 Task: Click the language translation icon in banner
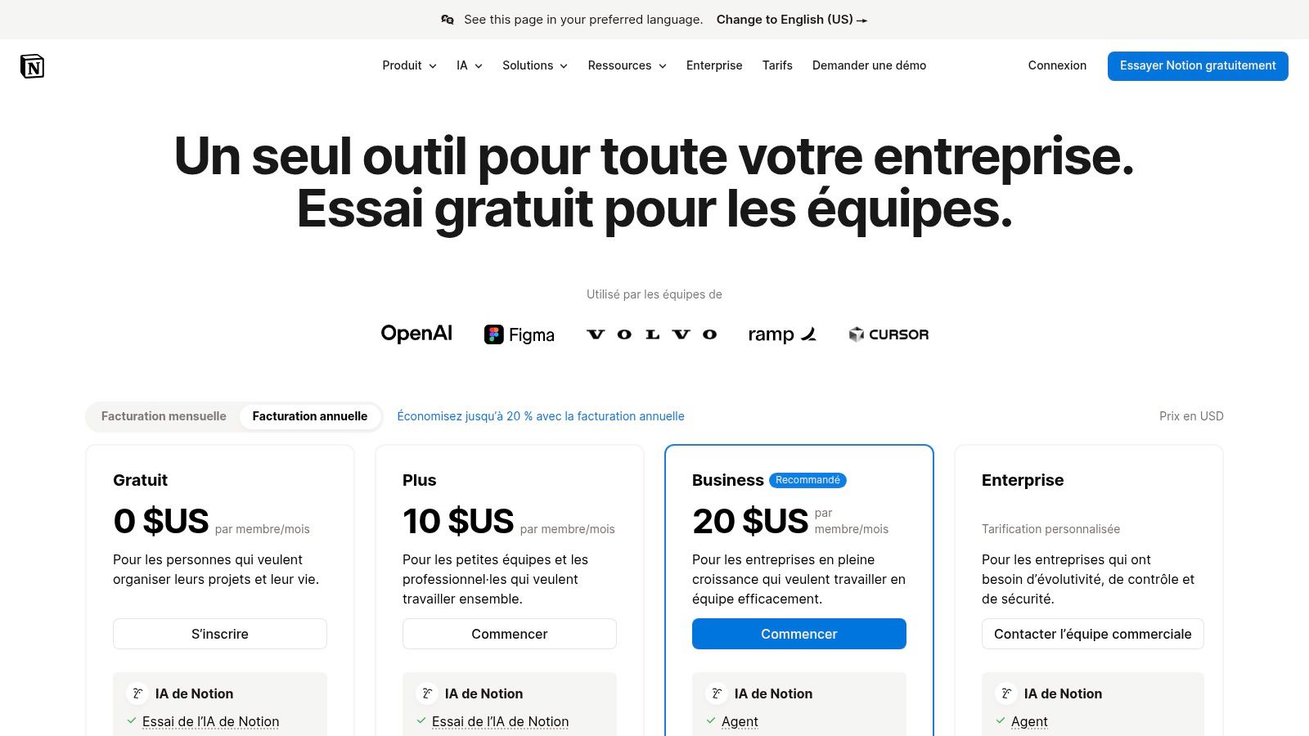pyautogui.click(x=448, y=20)
